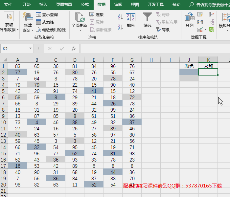Expand the 新建查询 dropdown arrow

point(32,30)
